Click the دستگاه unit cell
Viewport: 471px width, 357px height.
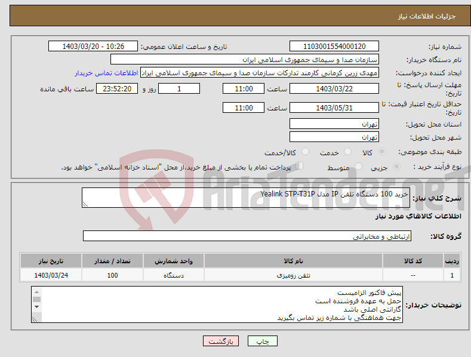coord(174,275)
